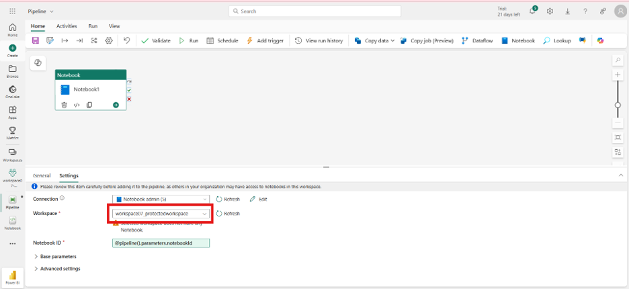This screenshot has height=289, width=629.
Task: Open Metrics in the sidebar
Action: (x=13, y=133)
